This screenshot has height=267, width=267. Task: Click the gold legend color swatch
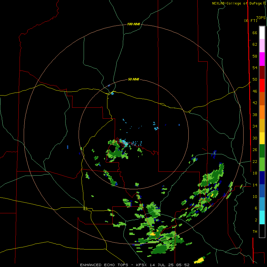[x=262, y=125]
